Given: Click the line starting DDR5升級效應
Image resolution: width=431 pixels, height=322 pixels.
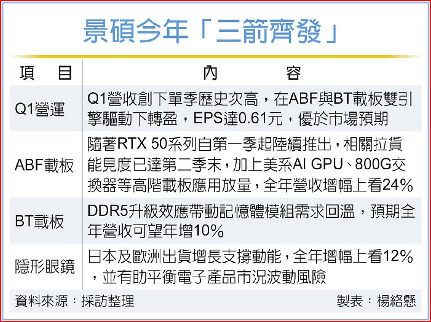Looking at the screenshot, I should point(251,211).
